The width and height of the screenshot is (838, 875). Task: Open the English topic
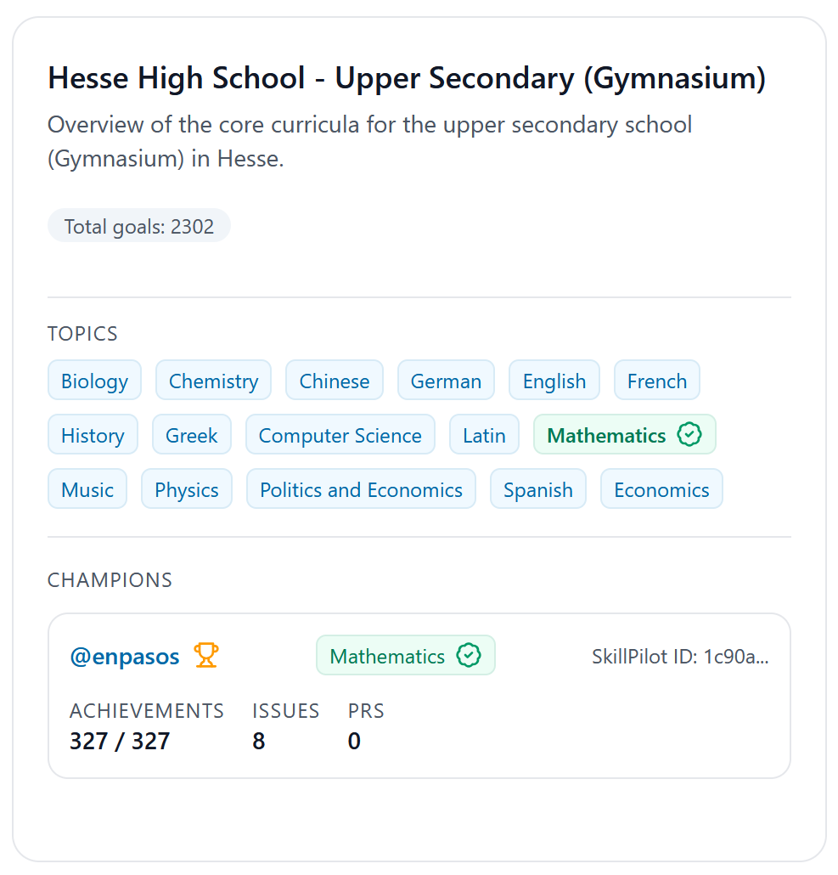554,381
